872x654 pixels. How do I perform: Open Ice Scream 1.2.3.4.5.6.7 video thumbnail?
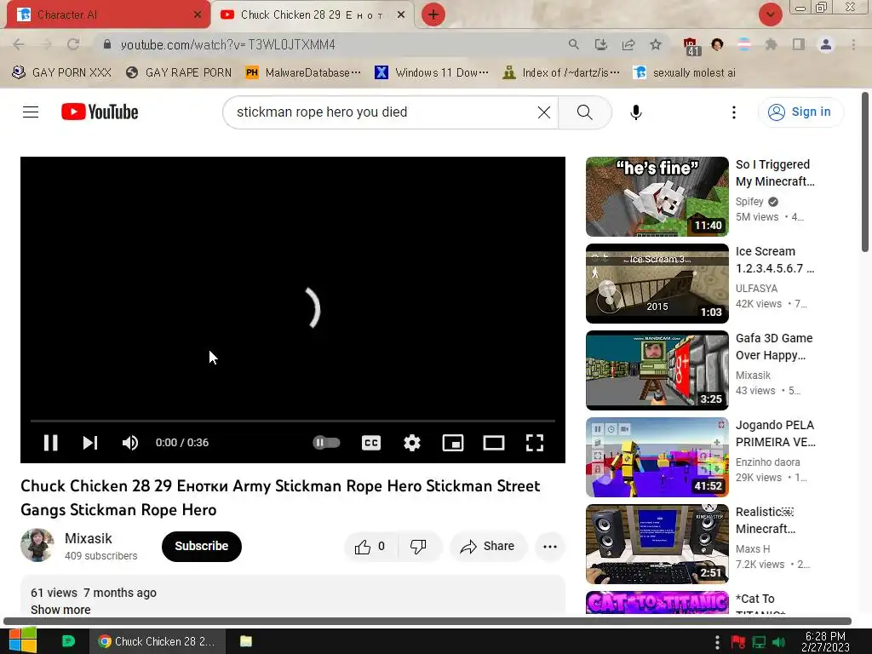point(657,284)
